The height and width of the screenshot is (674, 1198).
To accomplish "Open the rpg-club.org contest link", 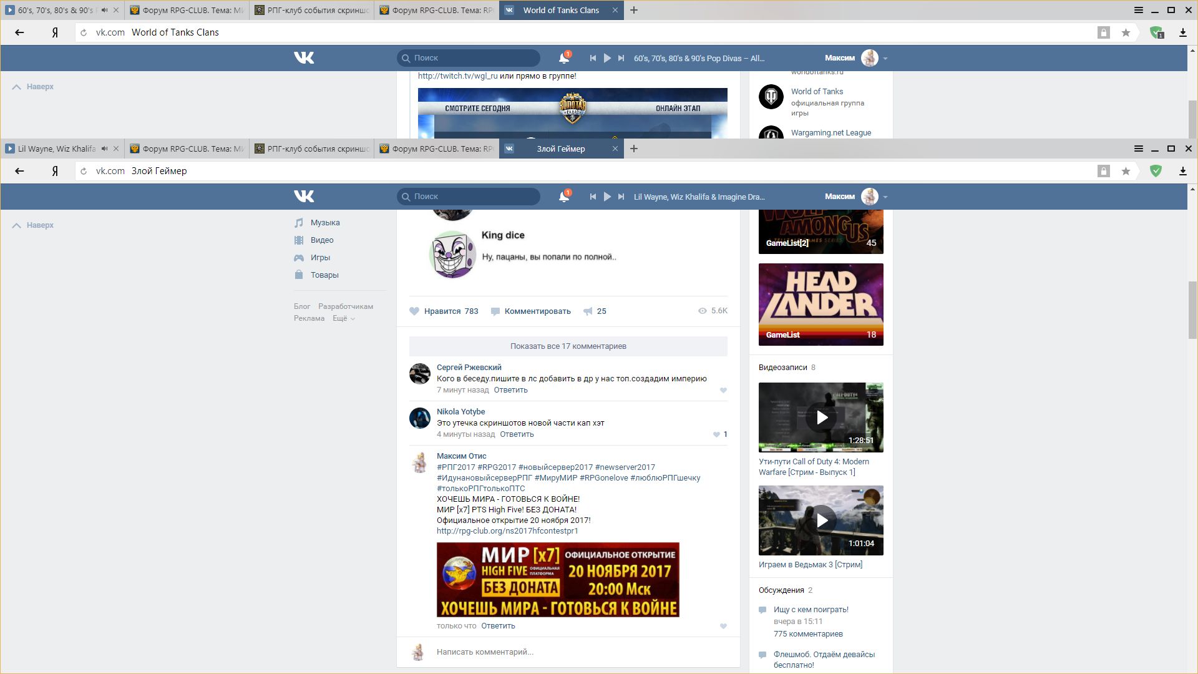I will click(507, 531).
